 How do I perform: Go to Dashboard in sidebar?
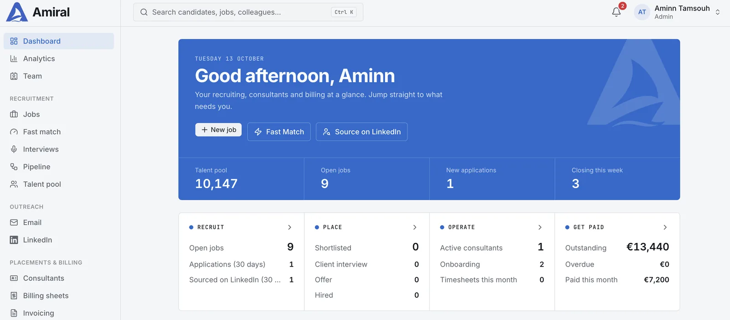(59, 41)
